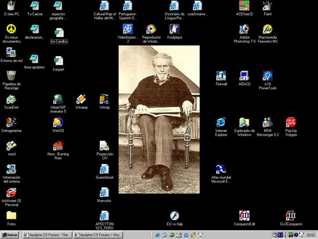
Task: Select the Os meus documentos peace-sign icon
Action: pos(12,29)
